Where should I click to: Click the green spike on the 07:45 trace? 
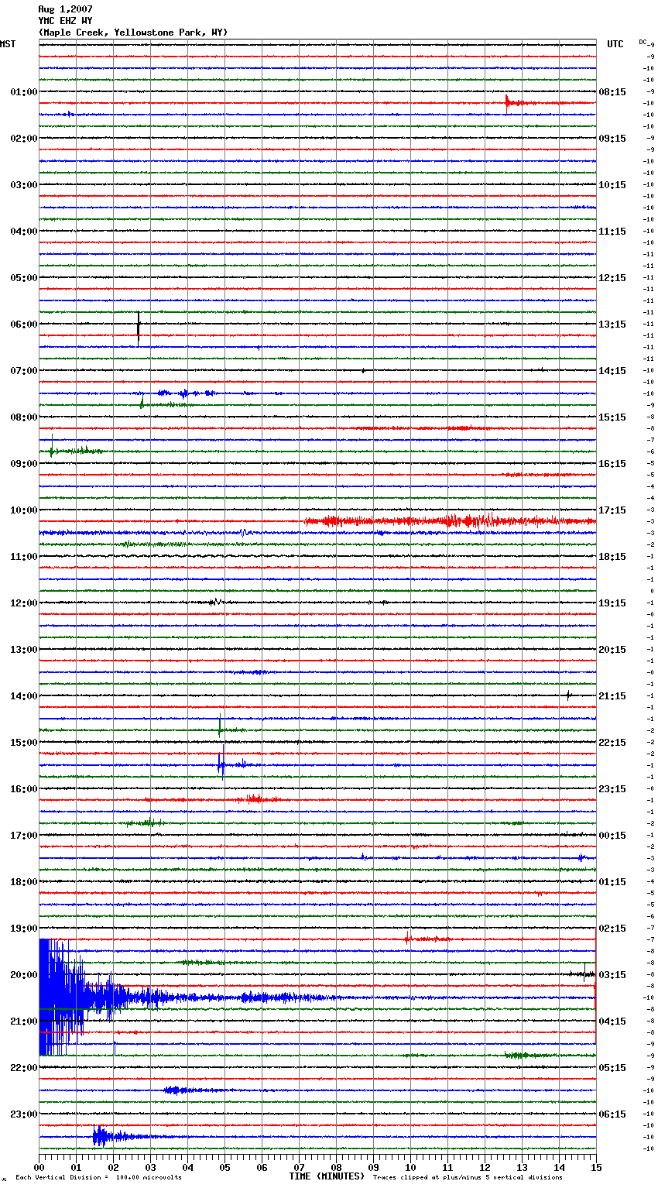point(142,402)
